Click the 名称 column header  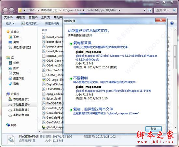pyautogui.click(x=44, y=30)
